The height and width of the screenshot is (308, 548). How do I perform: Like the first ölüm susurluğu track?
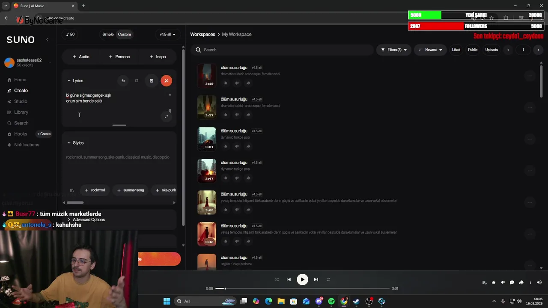(225, 83)
